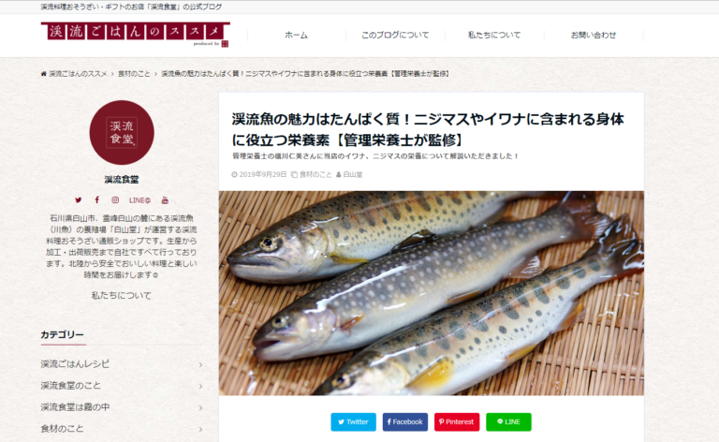This screenshot has width=719, height=442.
Task: Open the sidebar LINE@ icon
Action: (x=139, y=200)
